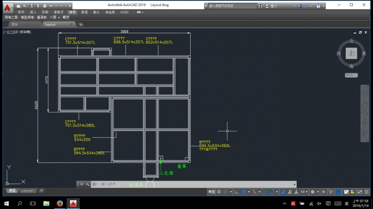
Task: Open the workspace switching gear icon
Action: coord(312,191)
